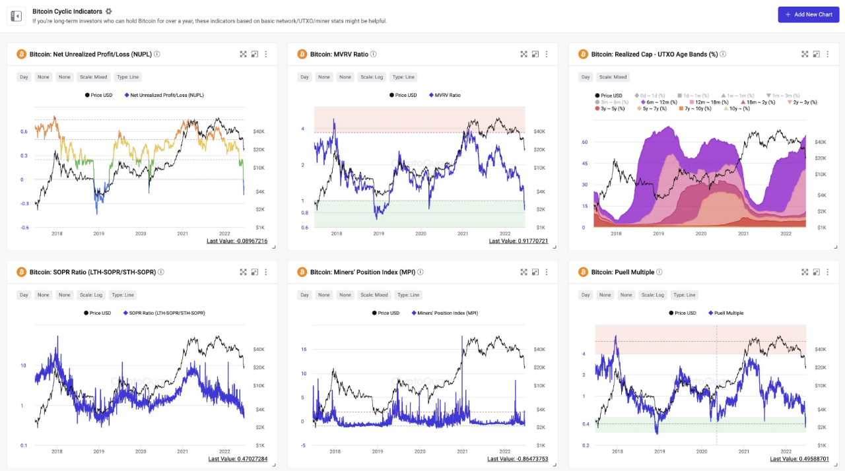The height and width of the screenshot is (471, 845).
Task: Show info for Miners' Position Index
Action: point(421,272)
